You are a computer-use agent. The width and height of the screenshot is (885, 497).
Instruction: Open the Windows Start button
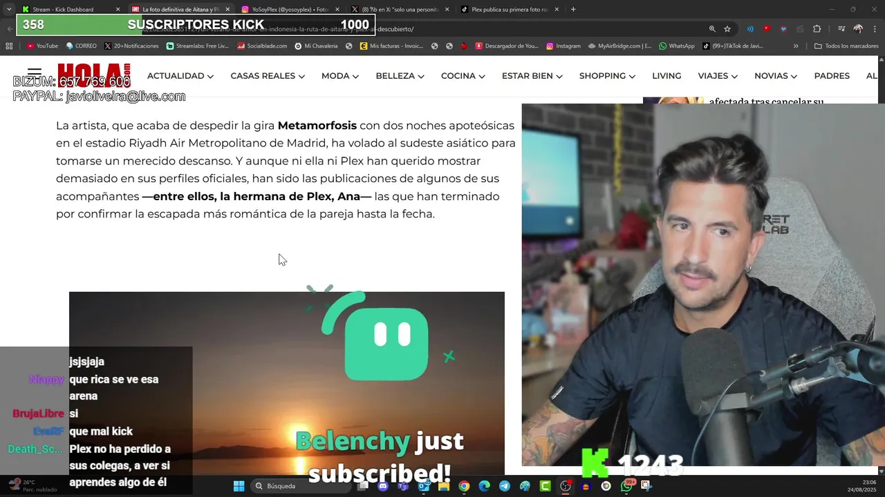tap(239, 486)
